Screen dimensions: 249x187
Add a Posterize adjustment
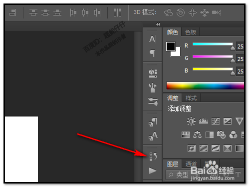(x=204, y=148)
